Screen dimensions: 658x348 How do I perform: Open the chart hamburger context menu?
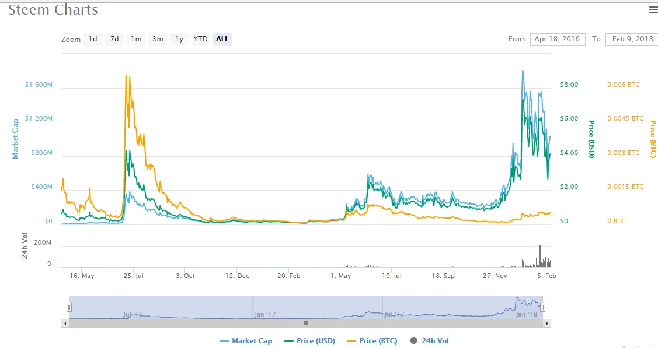pos(653,10)
